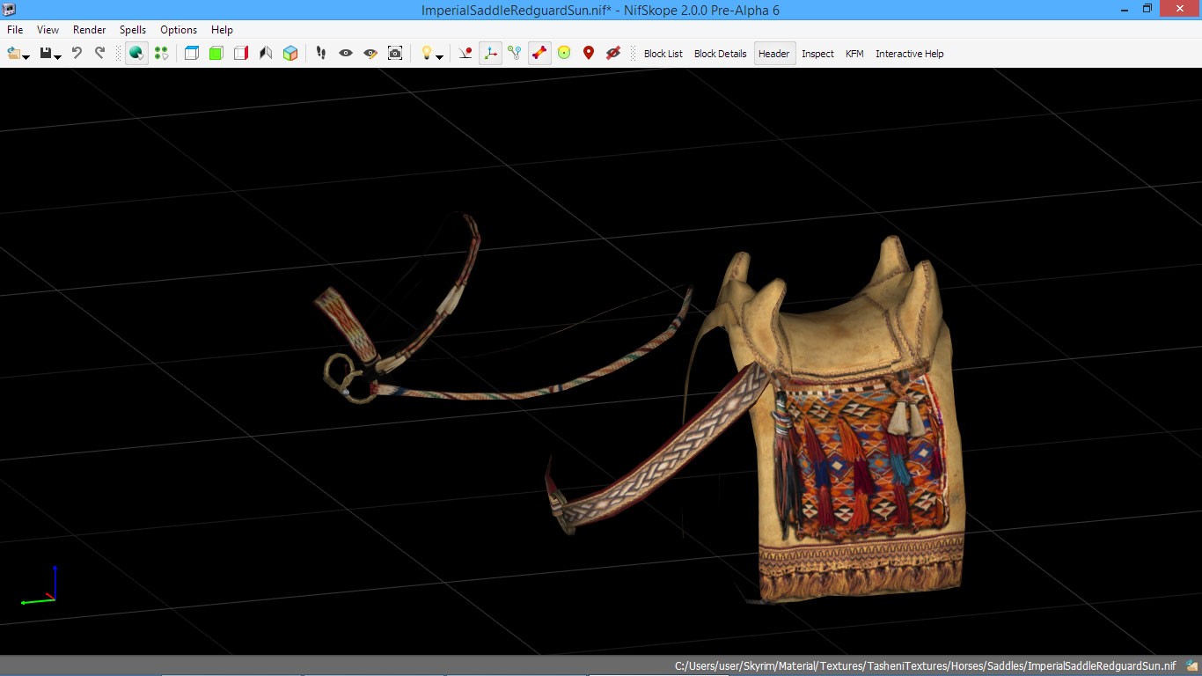The width and height of the screenshot is (1202, 676).
Task: Open Interactive Help
Action: (909, 54)
